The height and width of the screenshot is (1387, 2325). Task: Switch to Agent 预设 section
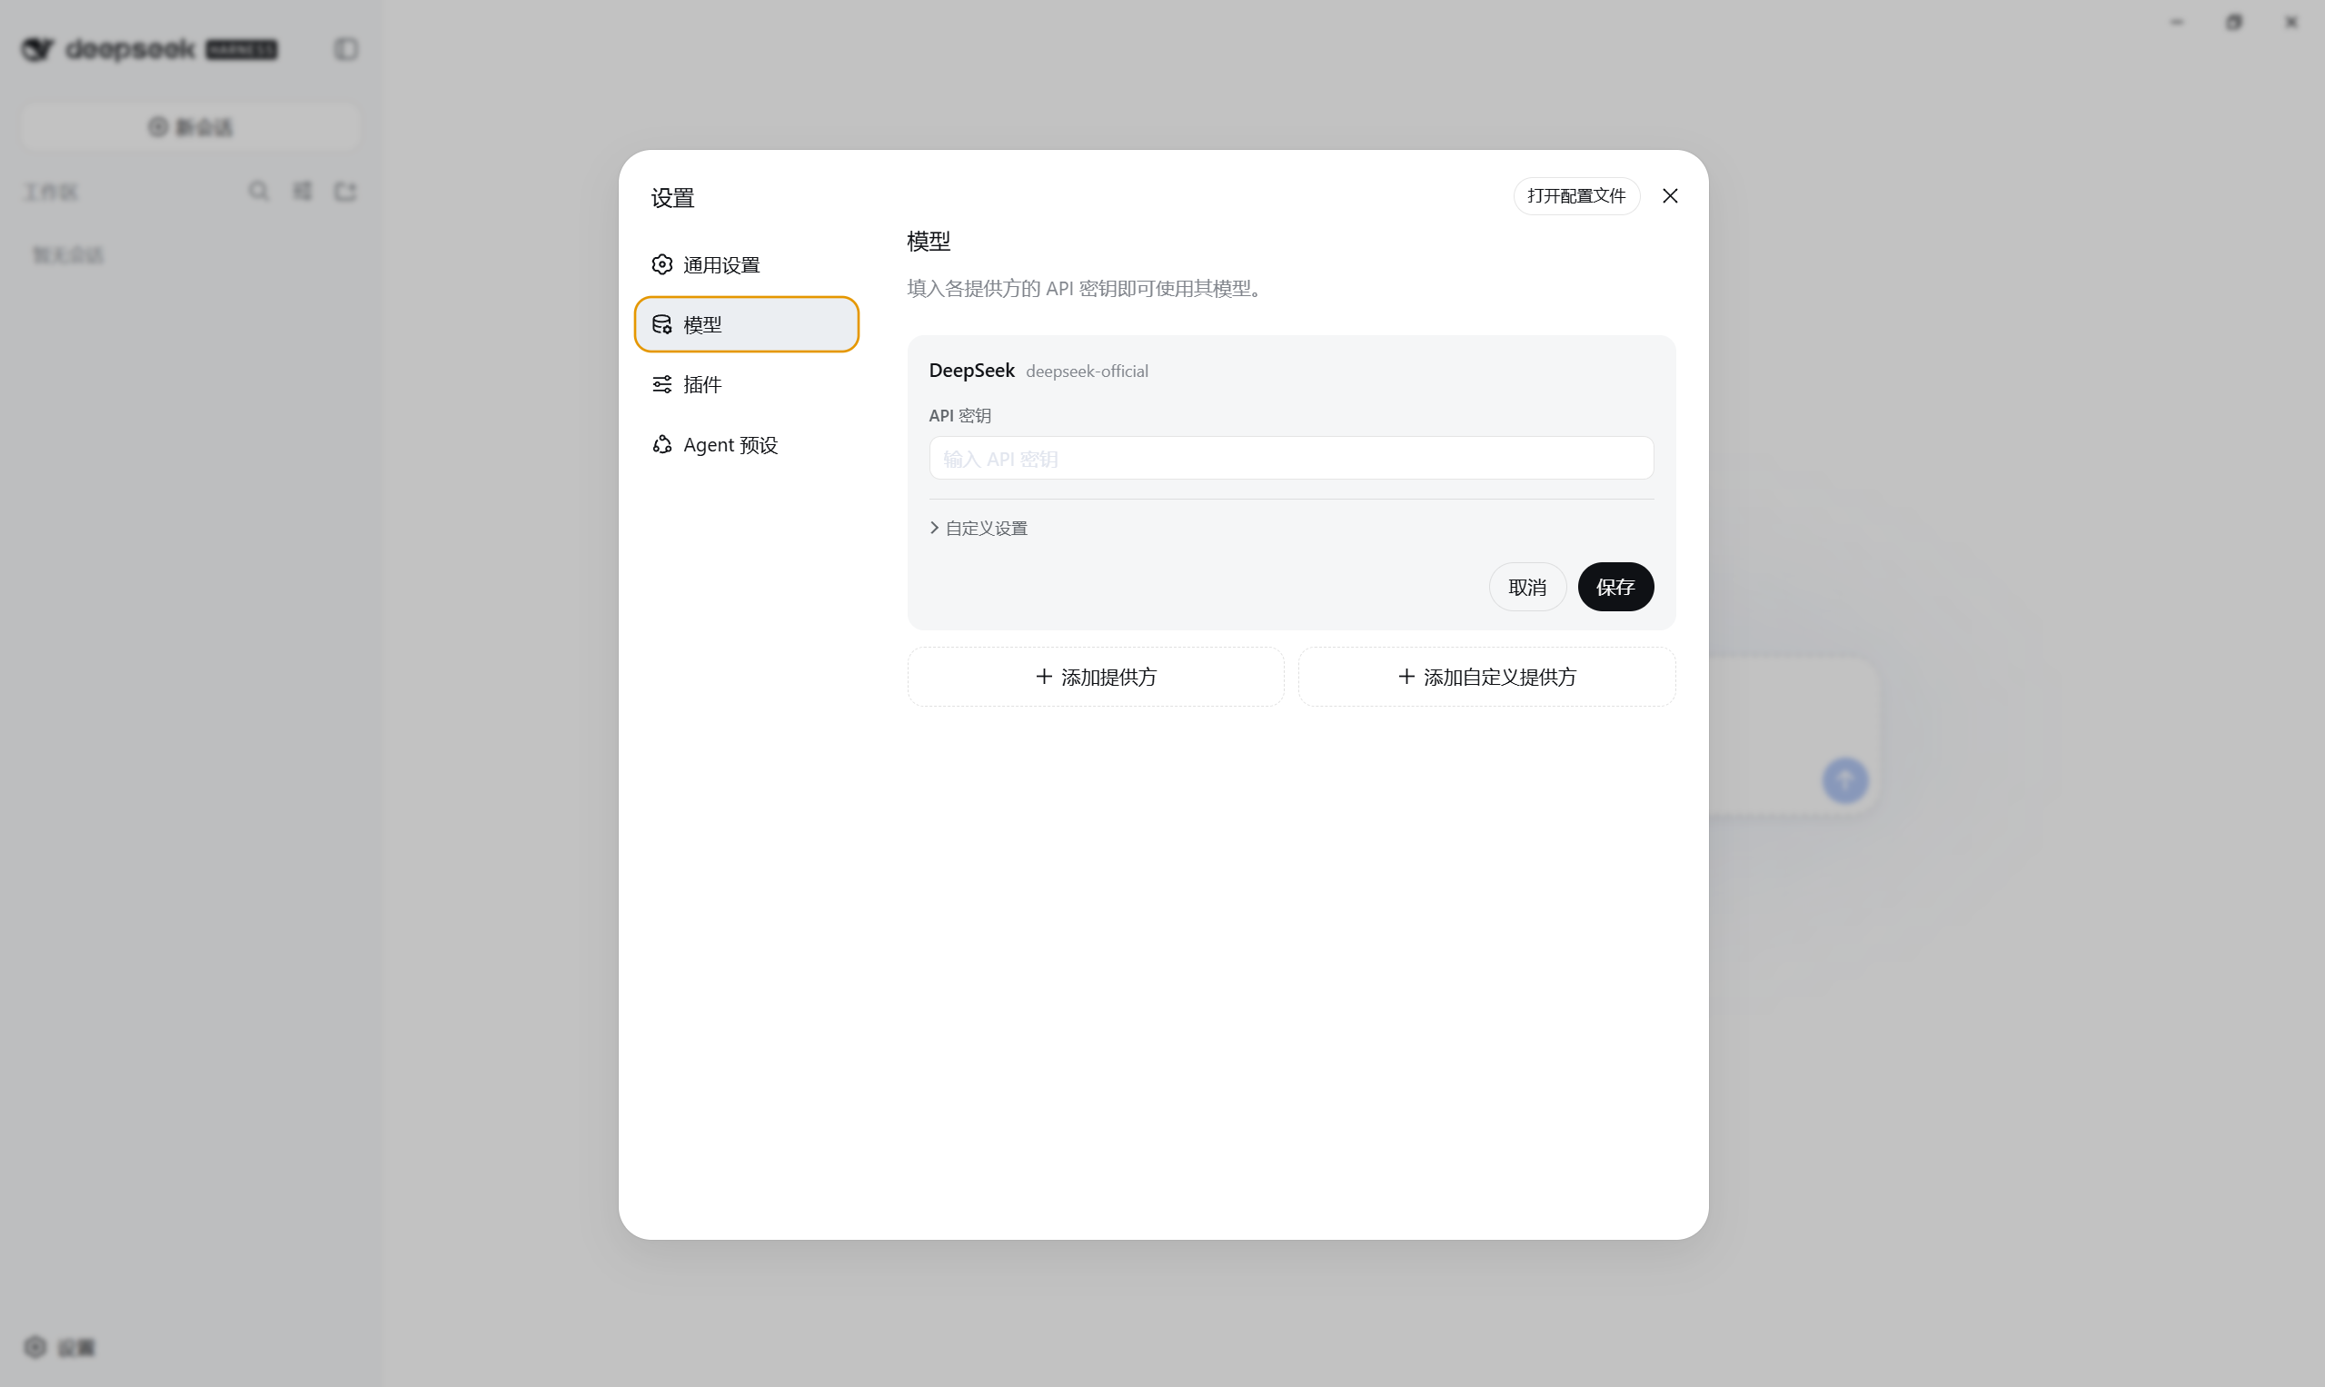click(x=746, y=445)
